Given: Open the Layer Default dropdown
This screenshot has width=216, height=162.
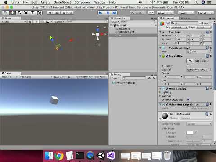Looking at the screenshot, I should point(204,27).
